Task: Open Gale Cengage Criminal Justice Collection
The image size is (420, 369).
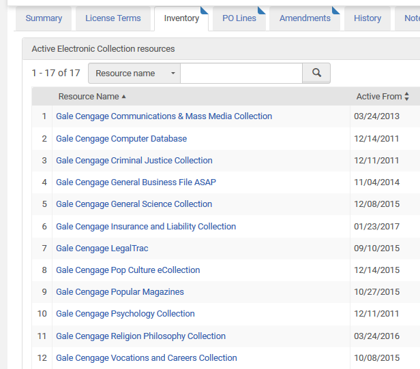Action: pyautogui.click(x=134, y=161)
